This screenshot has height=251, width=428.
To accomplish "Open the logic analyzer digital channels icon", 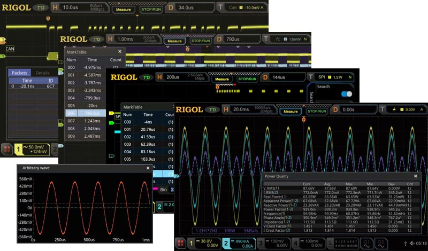I will [x=343, y=244].
